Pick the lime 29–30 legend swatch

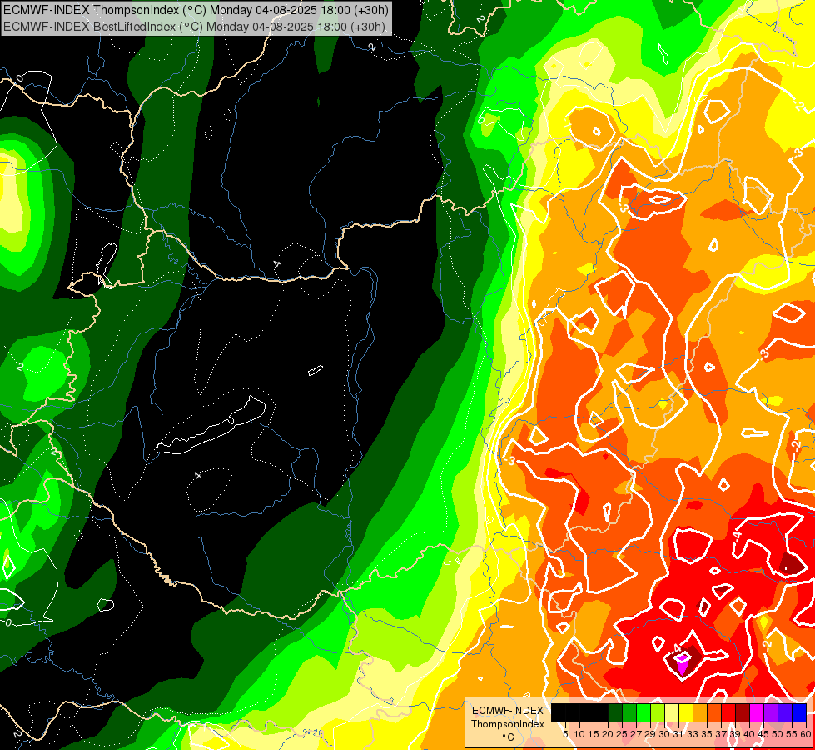pyautogui.click(x=658, y=712)
